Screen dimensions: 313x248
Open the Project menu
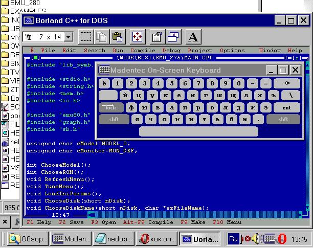[200, 51]
